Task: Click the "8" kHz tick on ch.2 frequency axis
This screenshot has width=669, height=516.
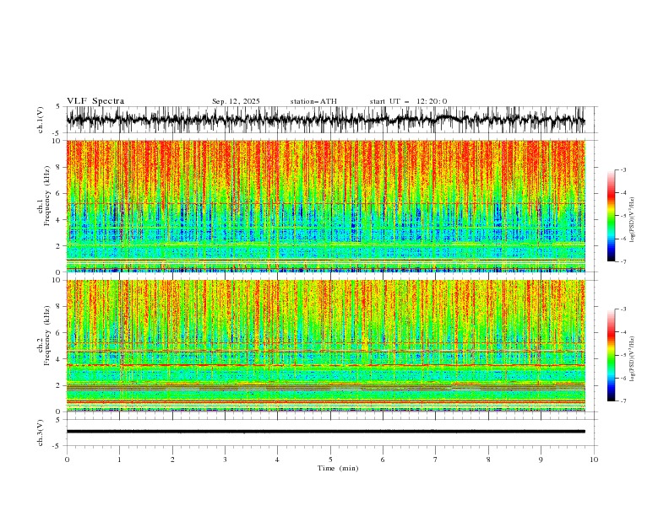Action: click(x=59, y=306)
